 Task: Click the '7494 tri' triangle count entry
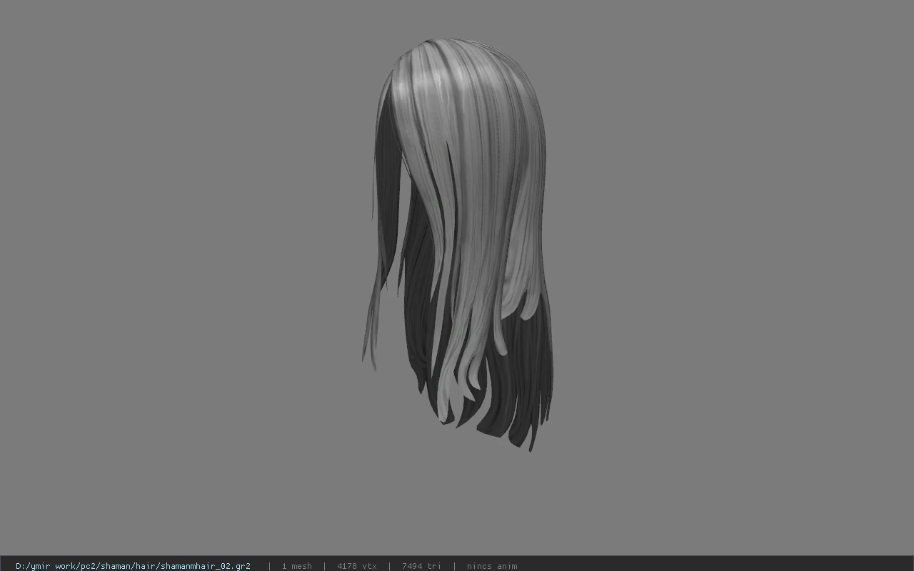point(421,566)
